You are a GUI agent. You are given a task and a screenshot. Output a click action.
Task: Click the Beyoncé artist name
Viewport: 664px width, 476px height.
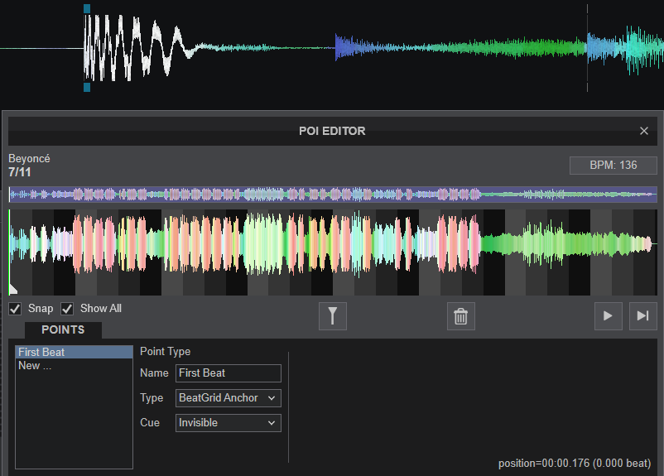click(29, 159)
